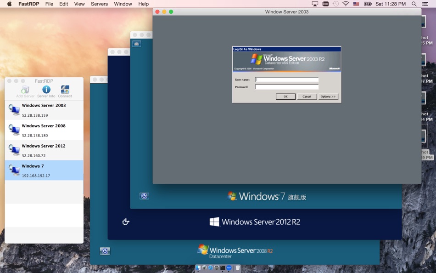Open the Wi-Fi status menu

pyautogui.click(x=346, y=4)
